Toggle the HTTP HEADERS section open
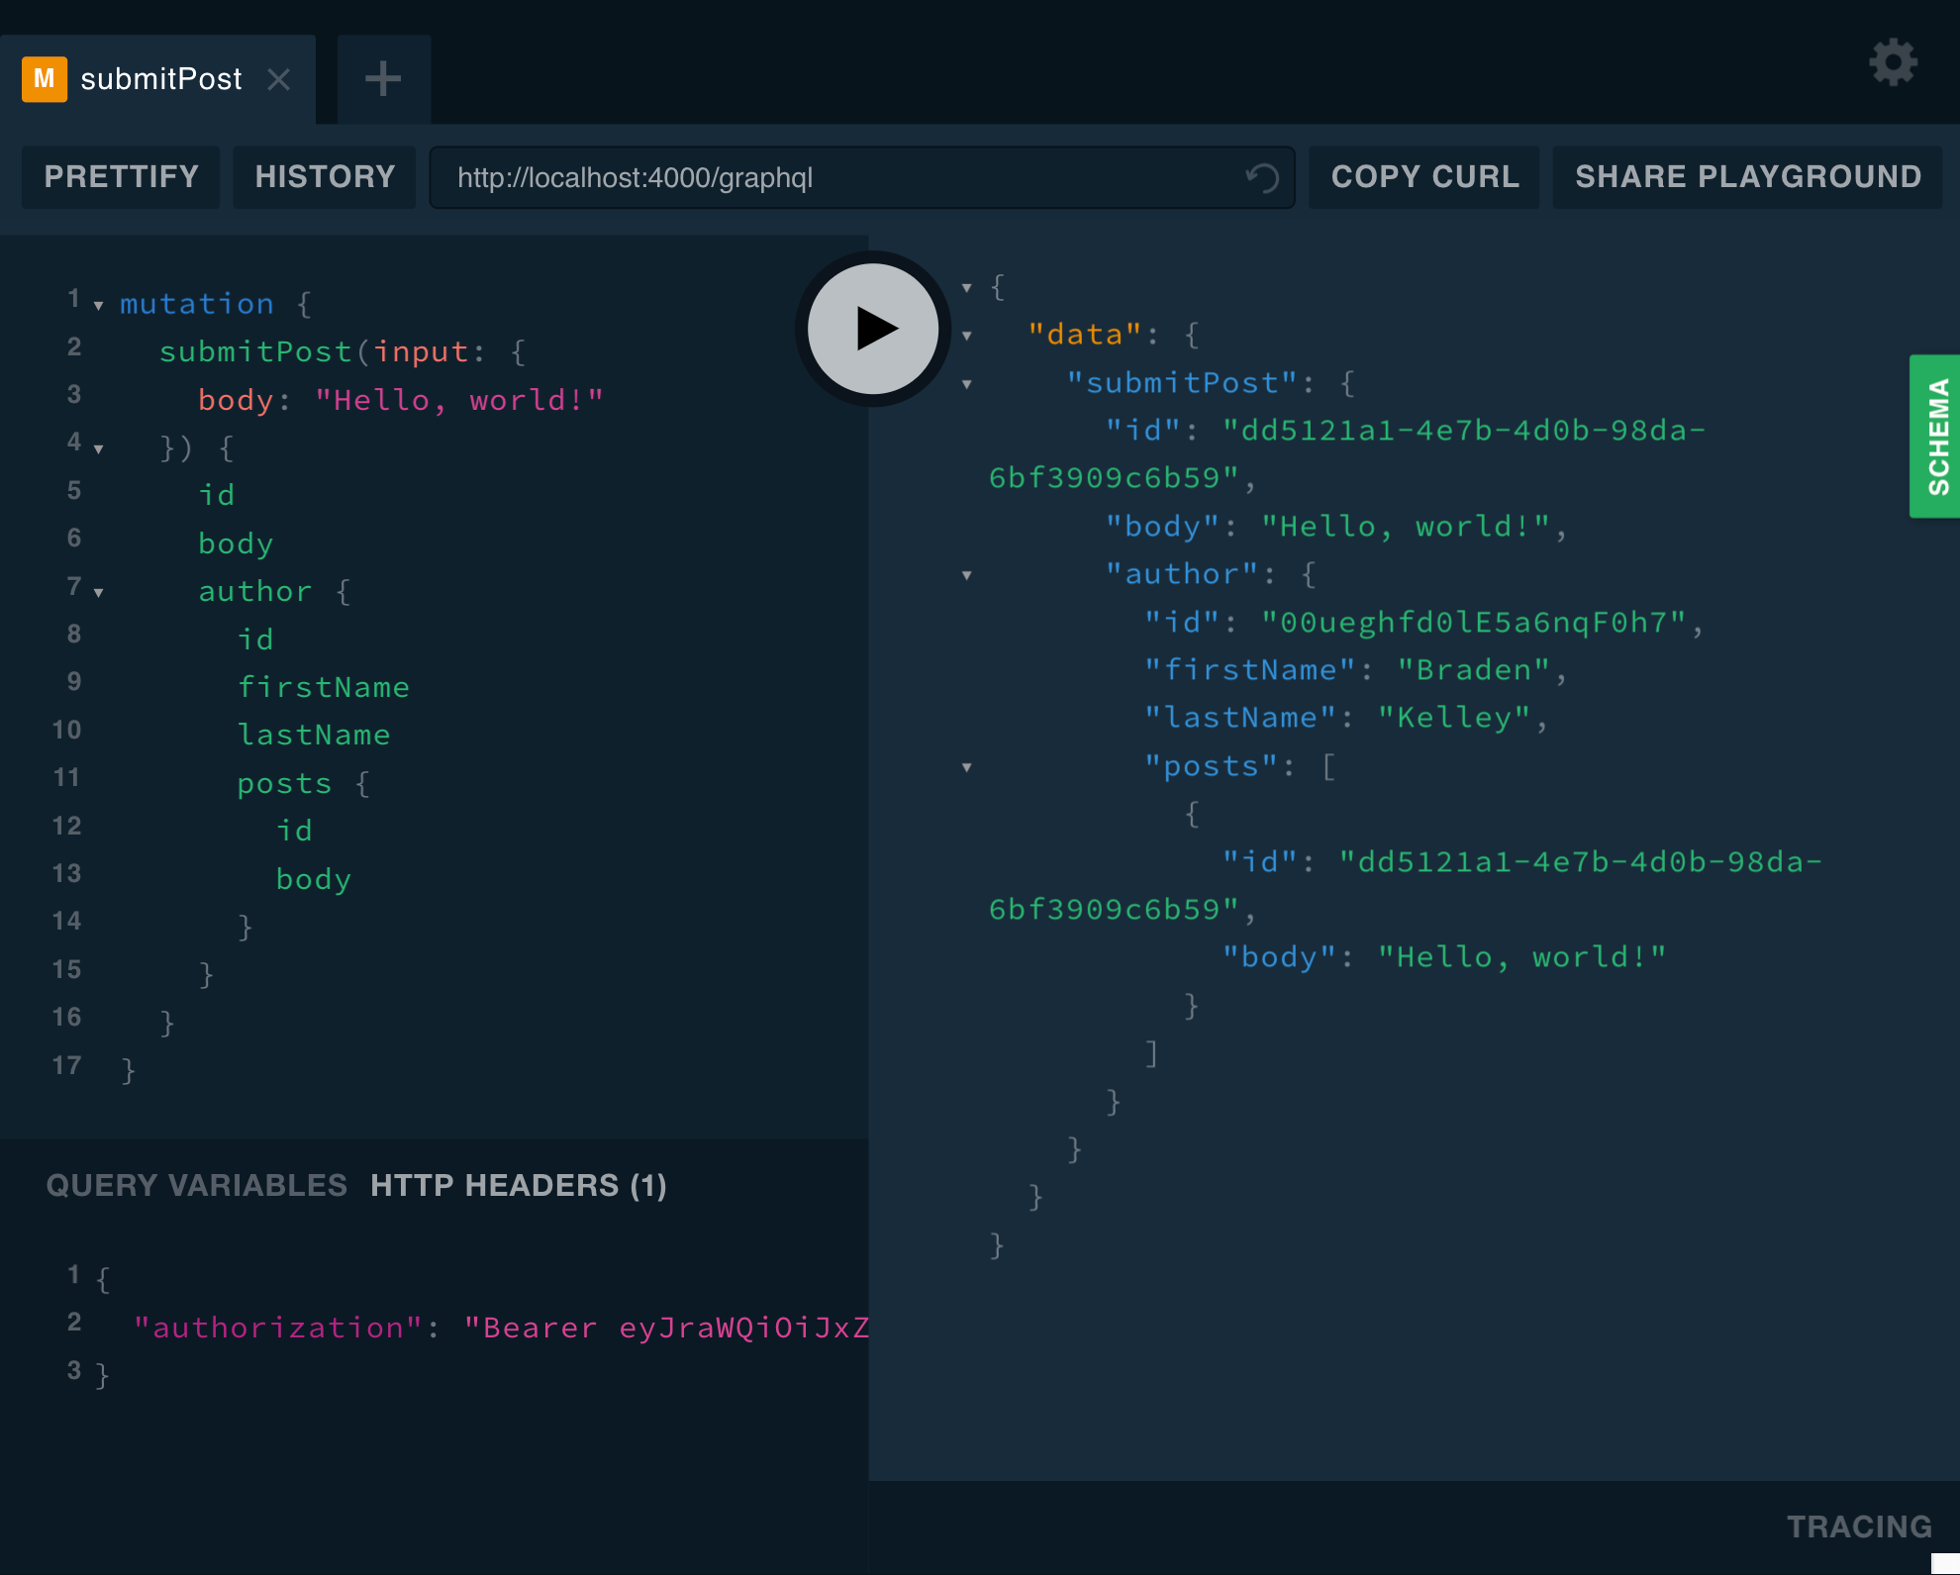1960x1575 pixels. tap(518, 1186)
